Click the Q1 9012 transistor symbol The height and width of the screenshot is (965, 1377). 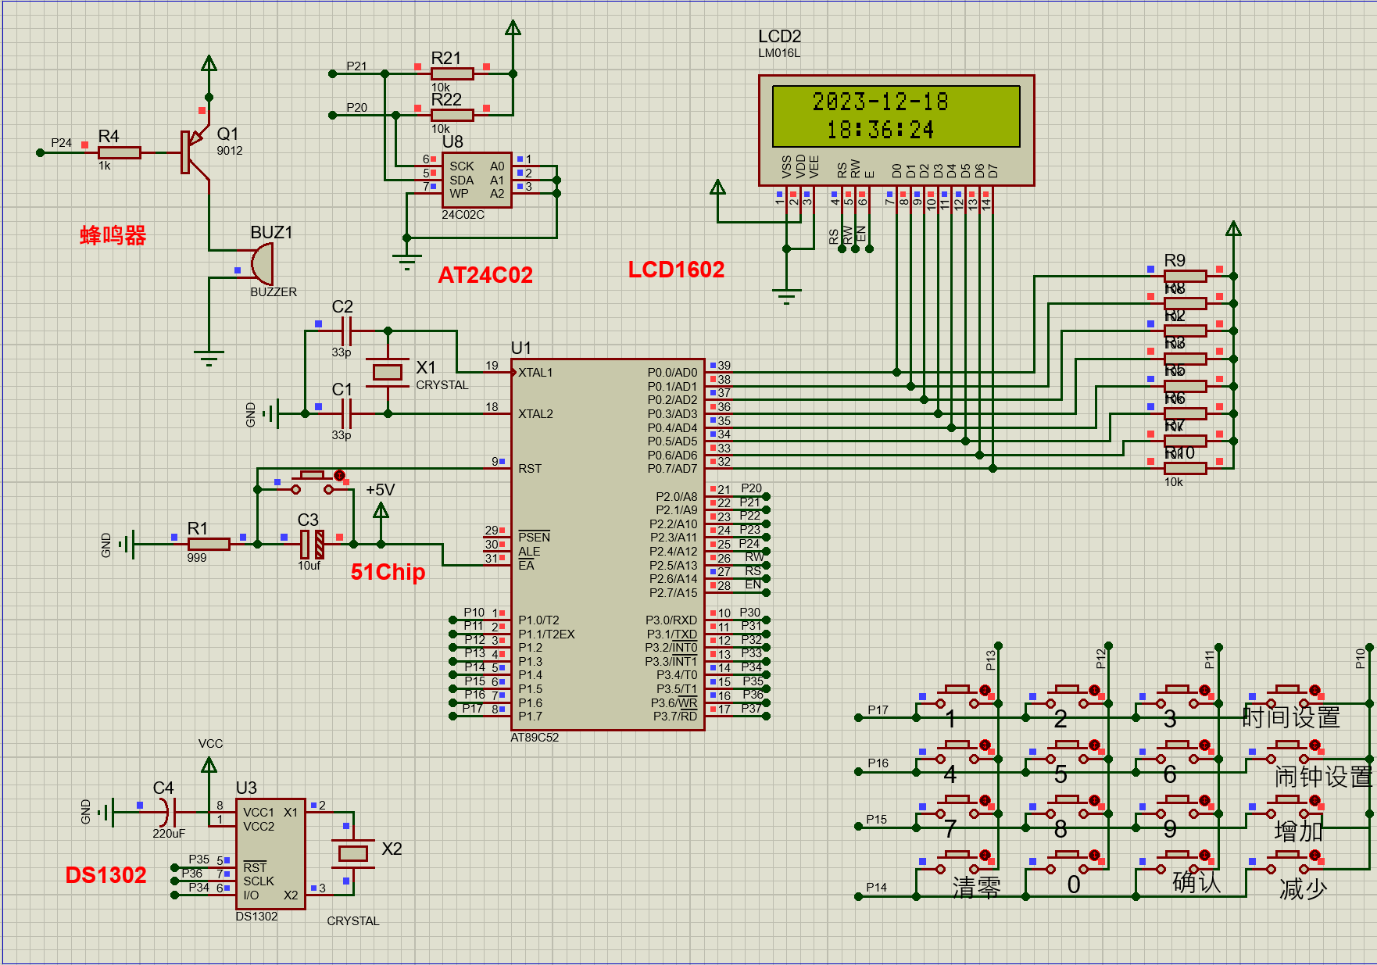pyautogui.click(x=195, y=152)
